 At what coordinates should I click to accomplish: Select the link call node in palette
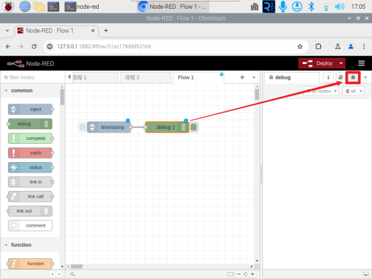30,196
